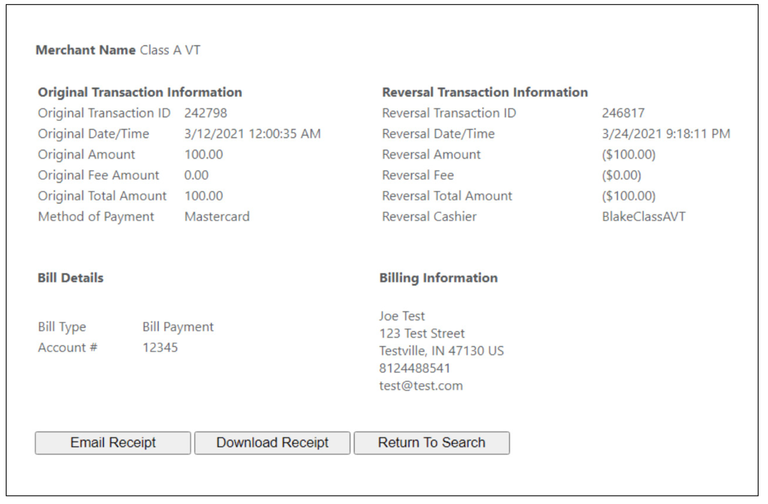Select the reversal cashier name BlakeClassAVT

[x=643, y=217]
